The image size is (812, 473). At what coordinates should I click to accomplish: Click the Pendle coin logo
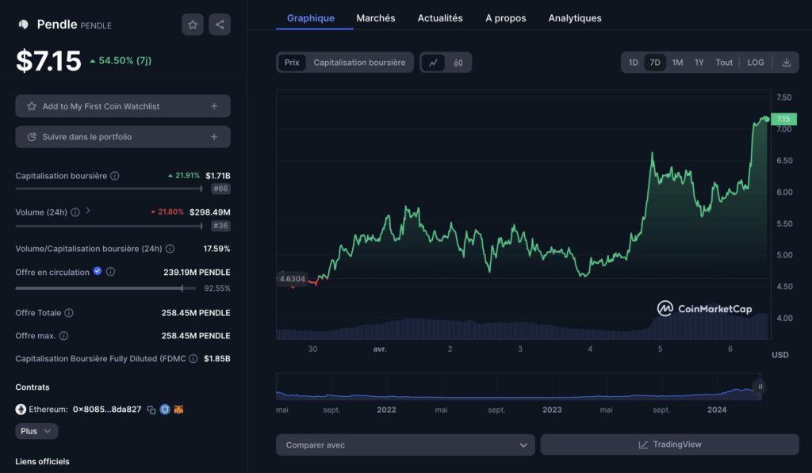pyautogui.click(x=23, y=25)
